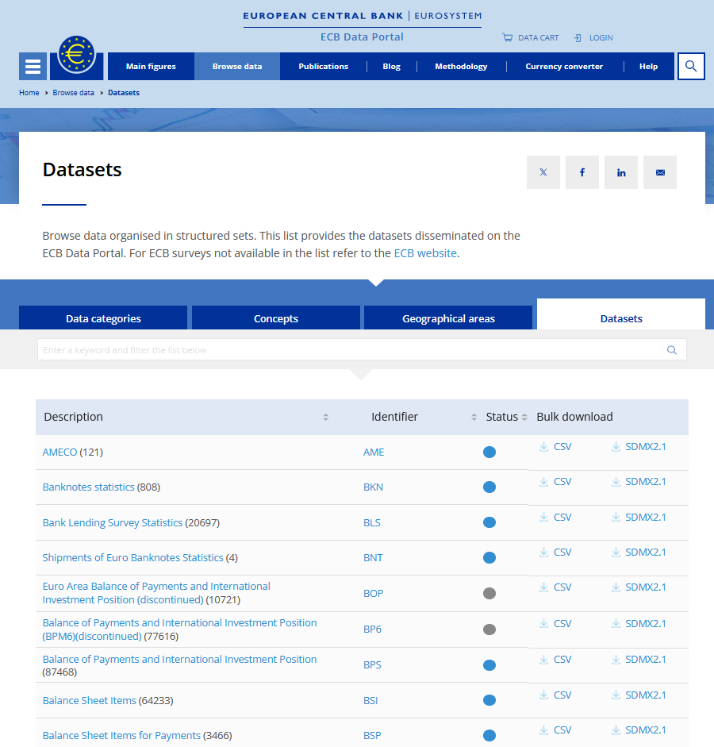Download Banknotes statistics as SDMX2.1
This screenshot has width=714, height=747.
pyautogui.click(x=639, y=482)
